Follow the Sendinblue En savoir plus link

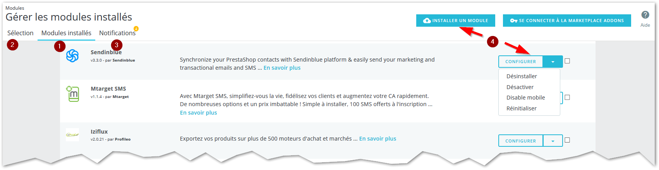point(282,68)
